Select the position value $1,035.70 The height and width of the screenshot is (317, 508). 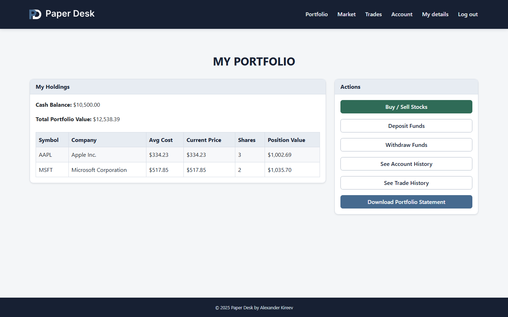pos(292,170)
